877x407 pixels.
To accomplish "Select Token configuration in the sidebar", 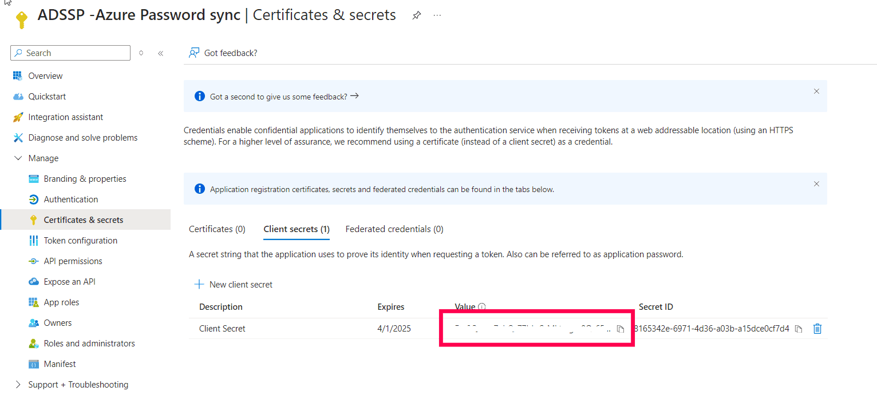I will click(x=80, y=240).
